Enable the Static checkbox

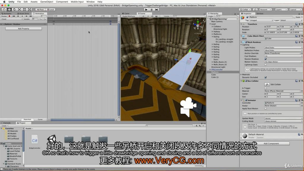[294, 17]
